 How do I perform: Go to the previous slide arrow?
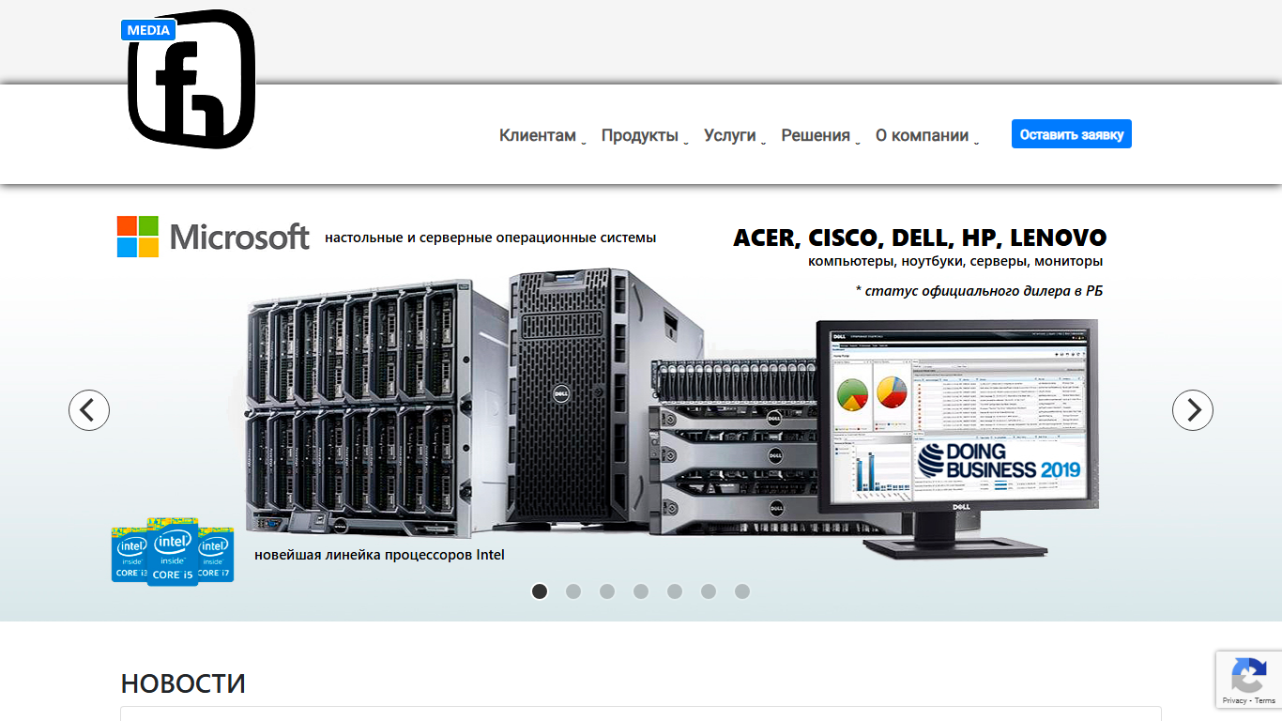pyautogui.click(x=89, y=410)
